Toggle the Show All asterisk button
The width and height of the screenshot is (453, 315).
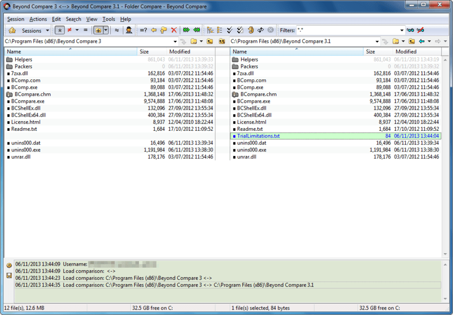coord(59,31)
